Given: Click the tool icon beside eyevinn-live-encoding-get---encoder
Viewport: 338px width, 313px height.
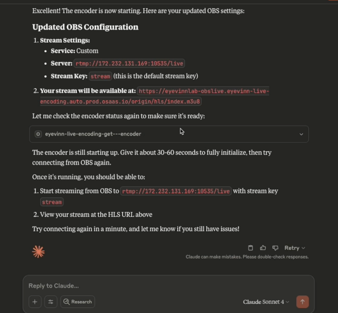Looking at the screenshot, I should click(x=38, y=134).
